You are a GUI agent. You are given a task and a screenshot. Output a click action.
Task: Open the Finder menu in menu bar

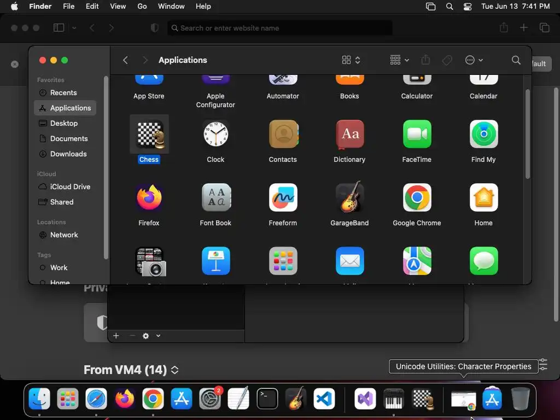click(x=40, y=7)
